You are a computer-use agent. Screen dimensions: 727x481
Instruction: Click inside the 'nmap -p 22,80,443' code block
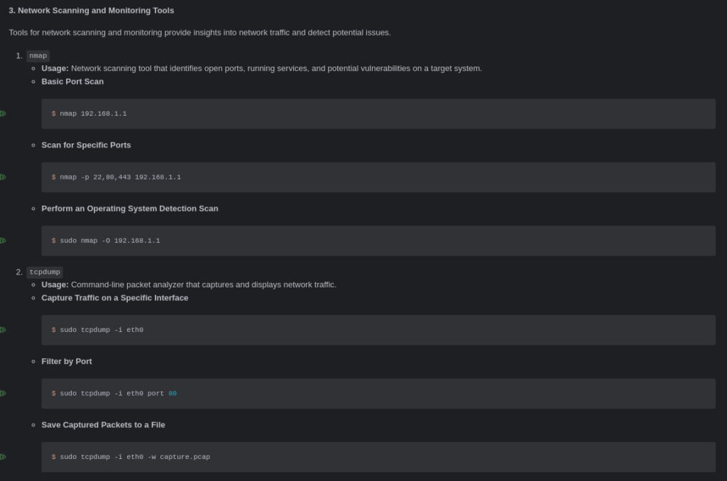pos(378,177)
